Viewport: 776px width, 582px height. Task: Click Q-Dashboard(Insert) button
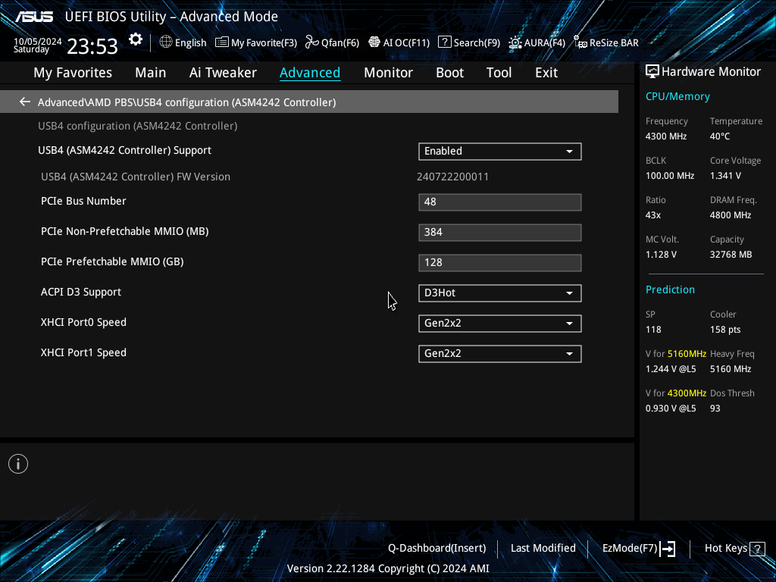point(437,549)
